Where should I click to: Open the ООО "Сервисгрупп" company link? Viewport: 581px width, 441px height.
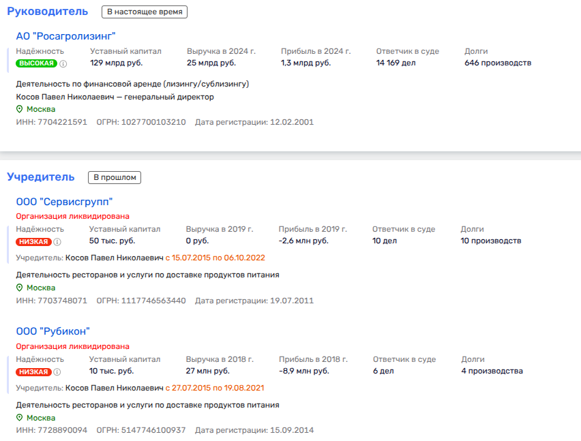click(x=64, y=201)
